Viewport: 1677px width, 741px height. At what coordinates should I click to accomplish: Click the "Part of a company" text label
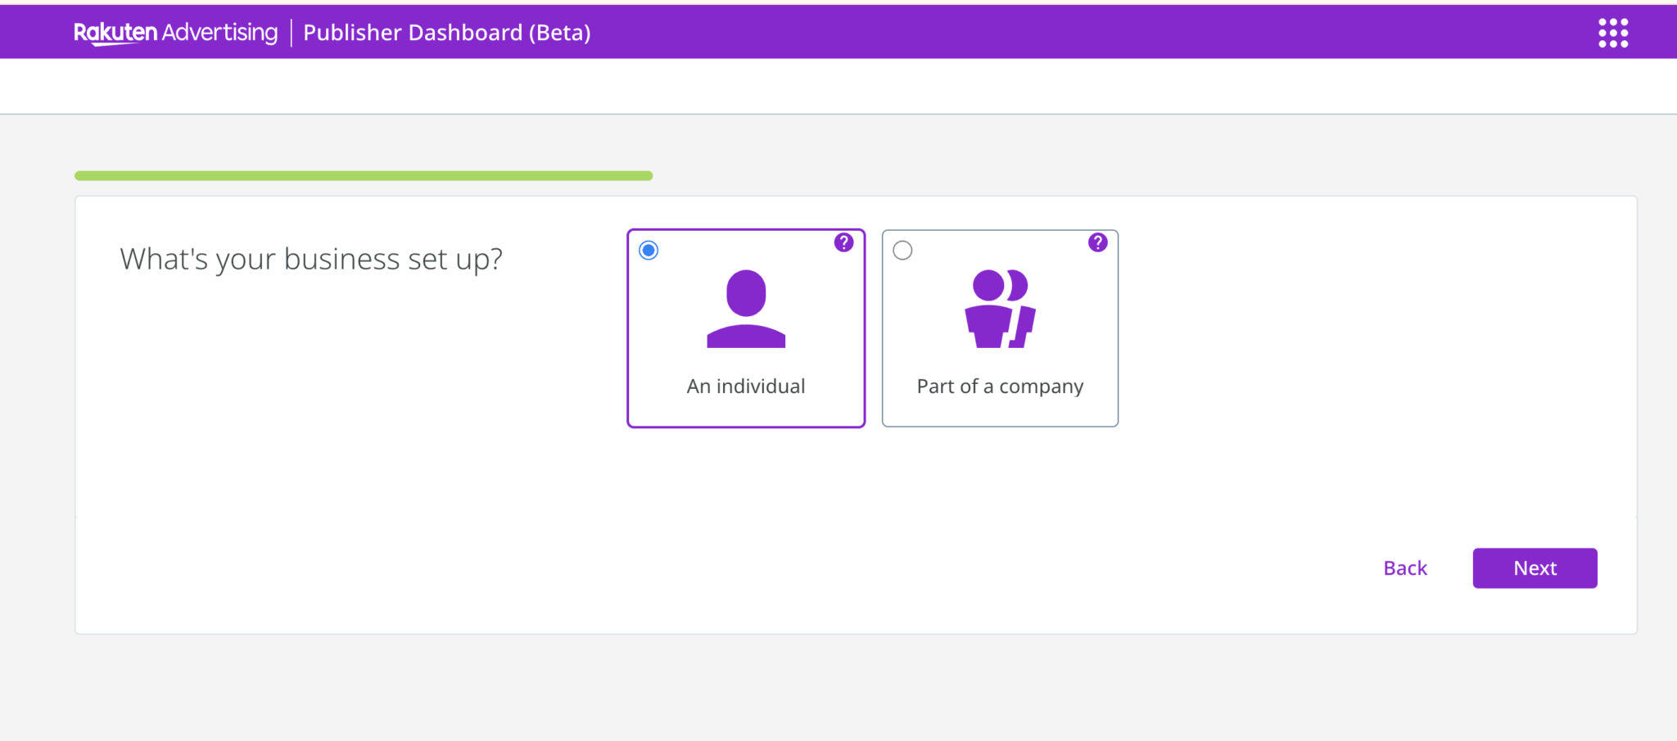[x=1000, y=386]
